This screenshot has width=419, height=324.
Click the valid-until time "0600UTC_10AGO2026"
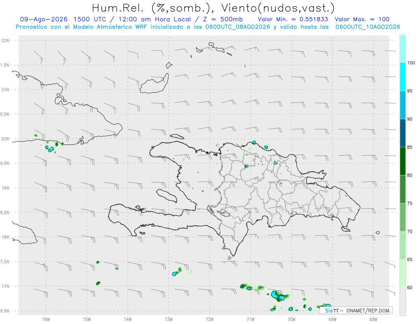pos(368,27)
